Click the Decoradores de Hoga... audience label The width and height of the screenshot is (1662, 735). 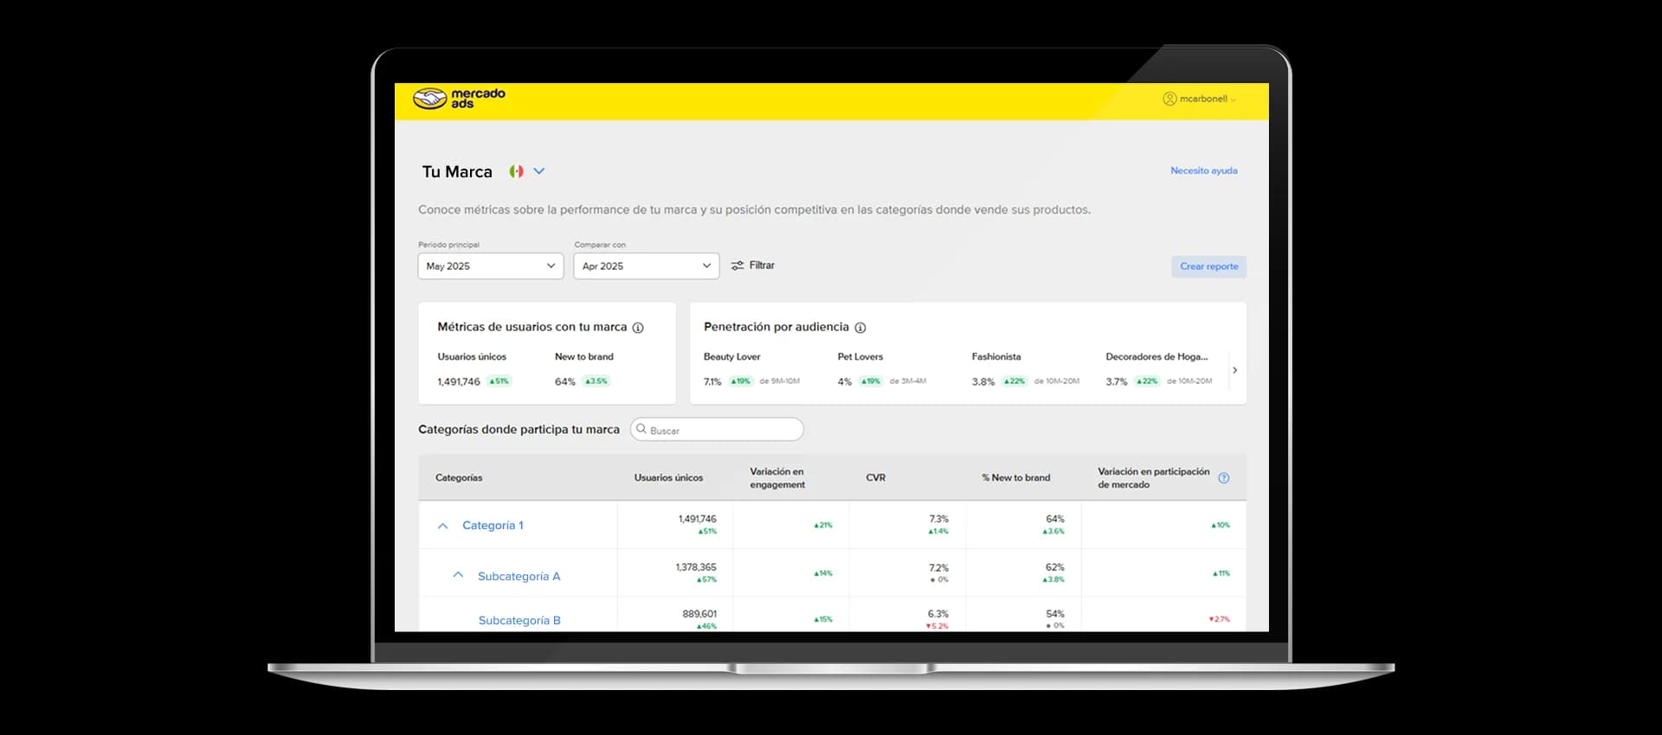(x=1156, y=356)
